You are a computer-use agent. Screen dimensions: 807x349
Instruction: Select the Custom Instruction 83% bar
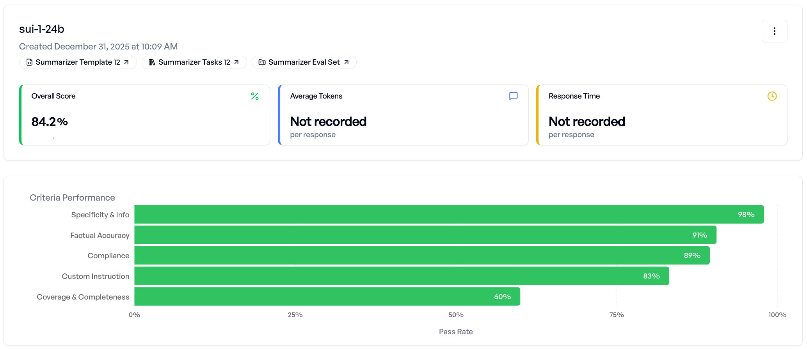[x=402, y=276]
